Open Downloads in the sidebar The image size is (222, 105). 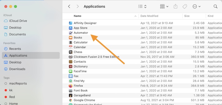tap(31, 69)
